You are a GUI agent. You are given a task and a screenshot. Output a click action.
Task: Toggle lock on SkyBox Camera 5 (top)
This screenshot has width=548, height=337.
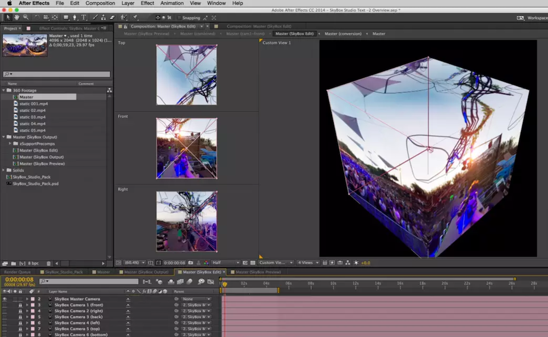20,329
